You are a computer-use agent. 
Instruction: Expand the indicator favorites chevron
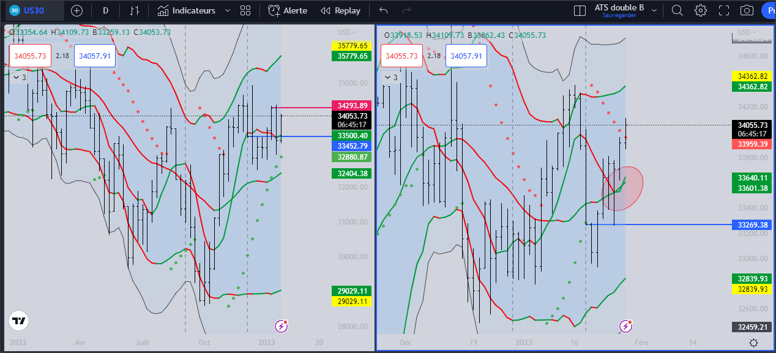point(228,10)
